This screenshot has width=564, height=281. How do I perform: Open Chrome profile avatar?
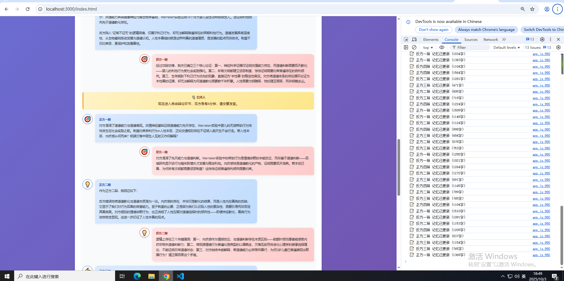[x=547, y=9]
